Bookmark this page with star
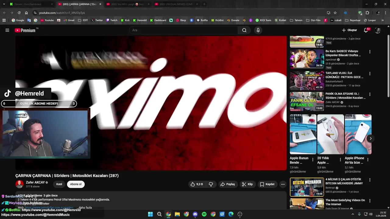The image size is (390, 219). click(x=335, y=13)
